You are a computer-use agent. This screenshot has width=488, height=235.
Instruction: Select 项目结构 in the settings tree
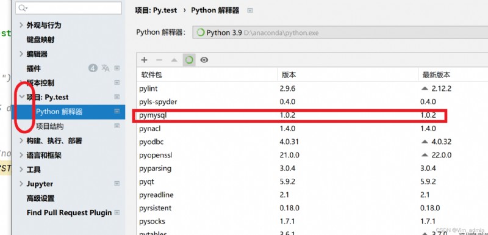(x=50, y=126)
